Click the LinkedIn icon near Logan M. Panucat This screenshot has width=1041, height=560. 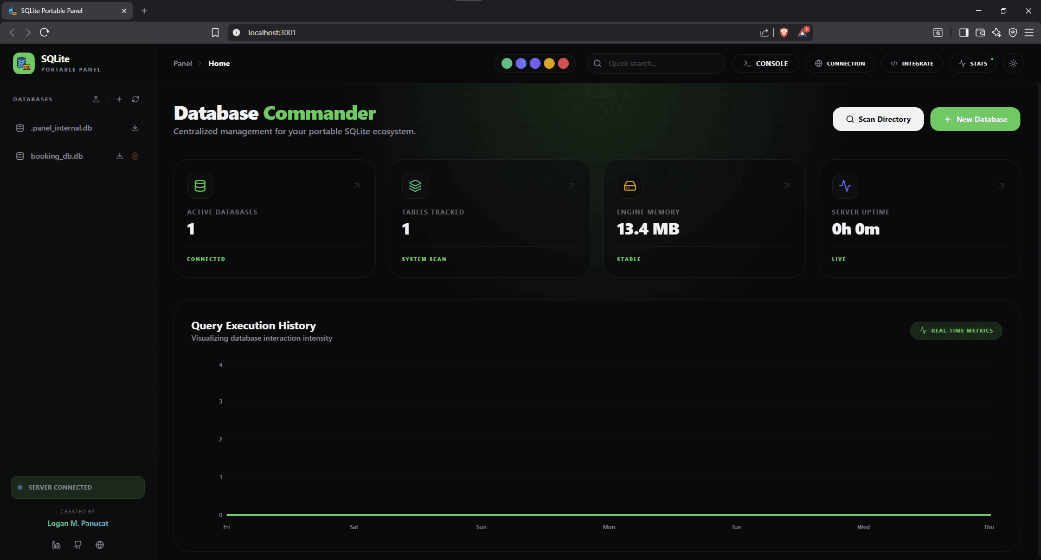56,544
